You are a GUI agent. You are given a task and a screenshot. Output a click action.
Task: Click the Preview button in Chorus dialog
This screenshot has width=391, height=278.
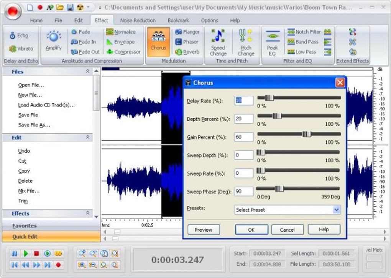click(x=204, y=230)
